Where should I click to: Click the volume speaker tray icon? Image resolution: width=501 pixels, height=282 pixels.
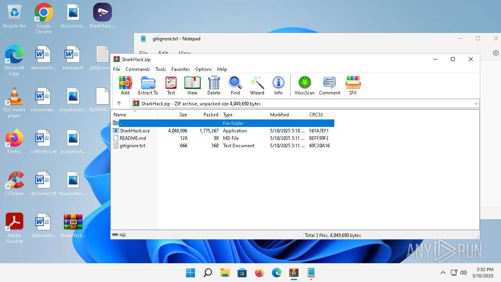coord(463,273)
